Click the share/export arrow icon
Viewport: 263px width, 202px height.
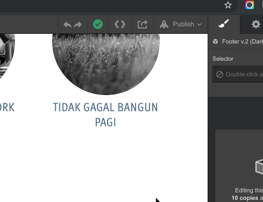coord(143,24)
